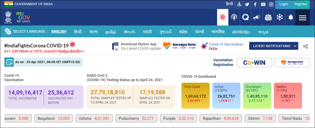Open the megaphone announcements icon
315x128 pixels.
[257, 17]
